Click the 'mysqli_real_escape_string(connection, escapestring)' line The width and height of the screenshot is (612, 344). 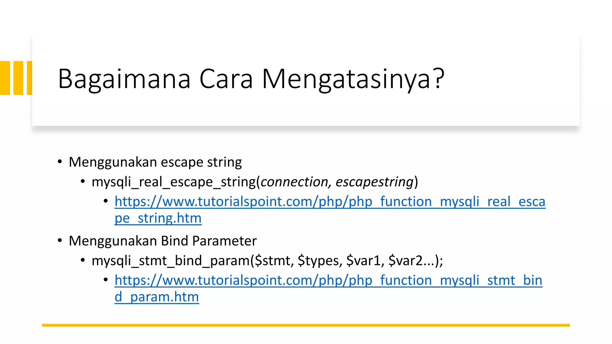point(255,182)
